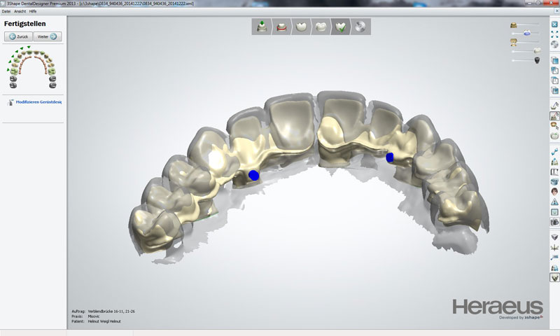Image resolution: width=560 pixels, height=336 pixels.
Task: Open the Datei menu
Action: click(x=6, y=12)
